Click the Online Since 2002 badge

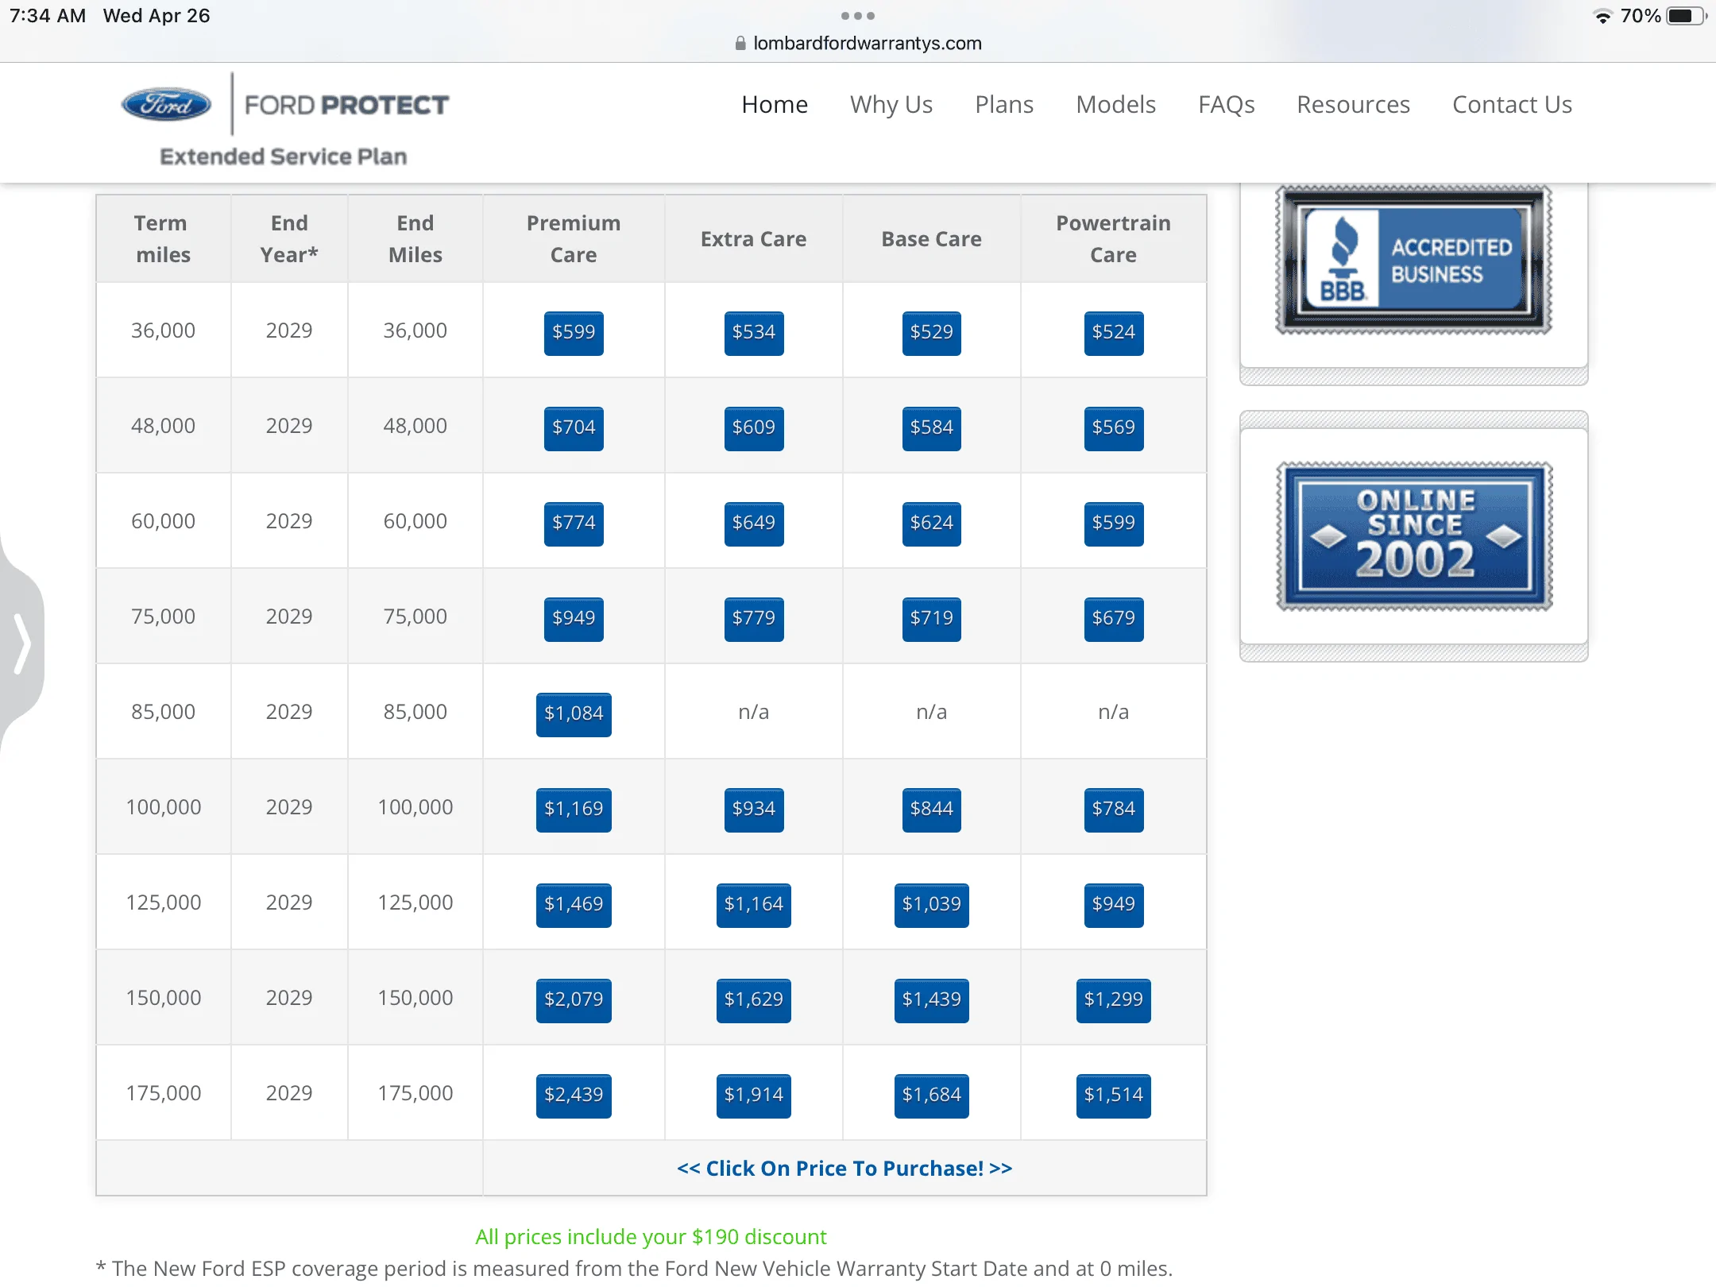[1414, 536]
